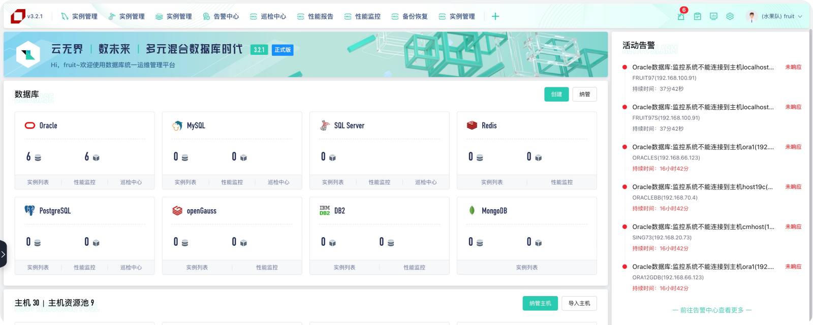Open 实例列表 under the MySQL card
The image size is (813, 325).
pos(185,182)
